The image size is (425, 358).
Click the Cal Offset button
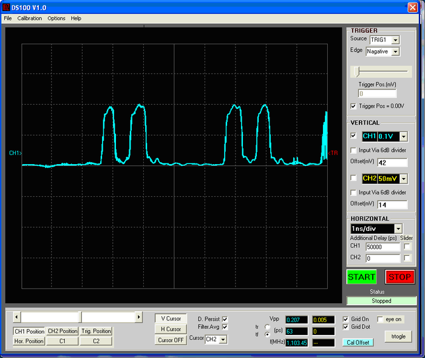click(358, 343)
